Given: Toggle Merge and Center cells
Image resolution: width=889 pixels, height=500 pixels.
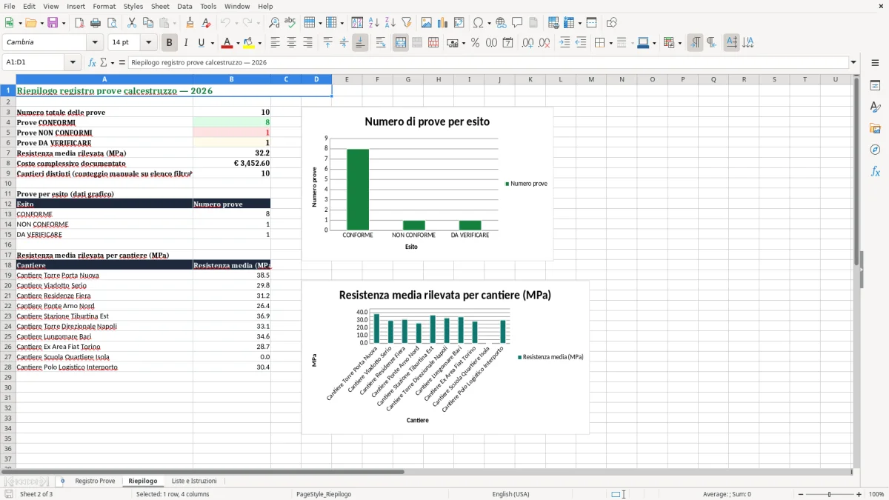Looking at the screenshot, I should (x=401, y=43).
